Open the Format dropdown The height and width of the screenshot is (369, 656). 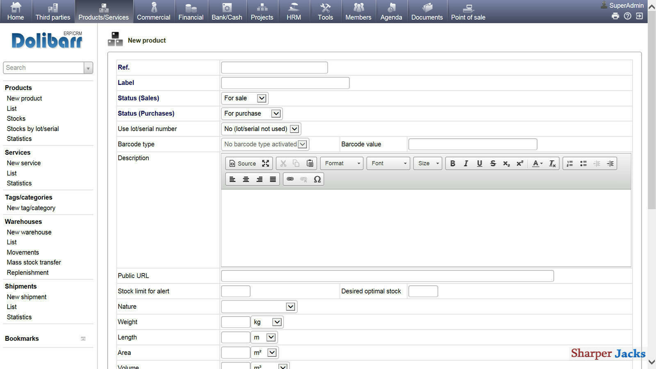tap(342, 163)
